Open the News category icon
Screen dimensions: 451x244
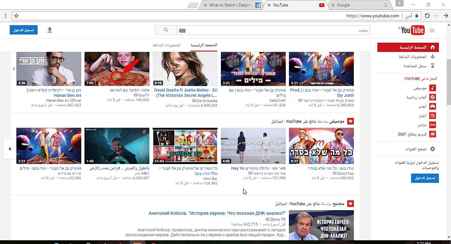432,116
